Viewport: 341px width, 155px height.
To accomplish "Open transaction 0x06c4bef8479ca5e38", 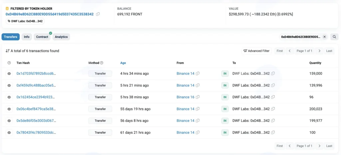I will click(36, 109).
